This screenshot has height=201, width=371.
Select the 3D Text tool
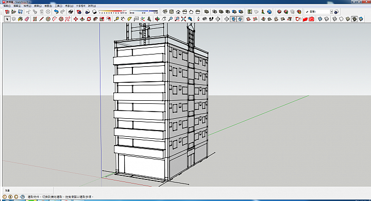pos(149,19)
